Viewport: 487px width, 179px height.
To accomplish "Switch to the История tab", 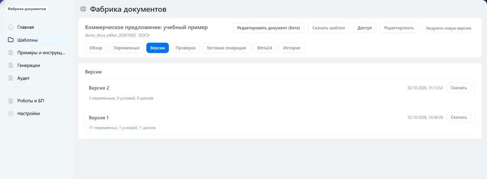I will click(x=291, y=48).
